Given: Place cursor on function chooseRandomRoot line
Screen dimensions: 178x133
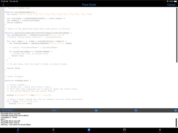Looking at the screenshot, I should pyautogui.click(x=21, y=12).
